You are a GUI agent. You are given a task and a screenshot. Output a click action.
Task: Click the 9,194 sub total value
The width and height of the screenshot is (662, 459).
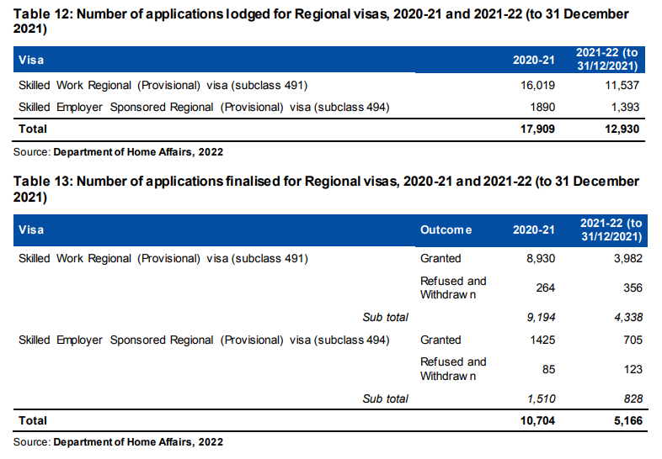(540, 317)
